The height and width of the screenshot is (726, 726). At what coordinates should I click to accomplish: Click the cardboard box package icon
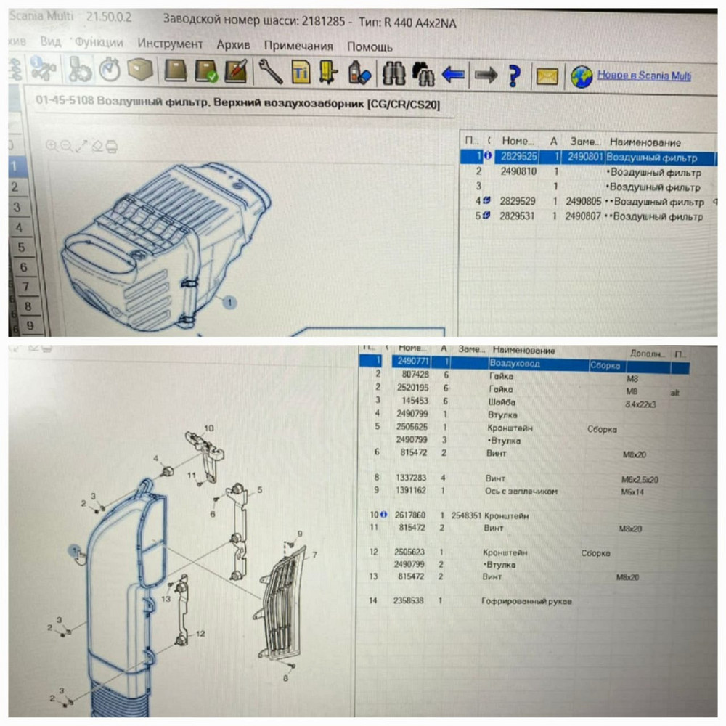pos(141,70)
